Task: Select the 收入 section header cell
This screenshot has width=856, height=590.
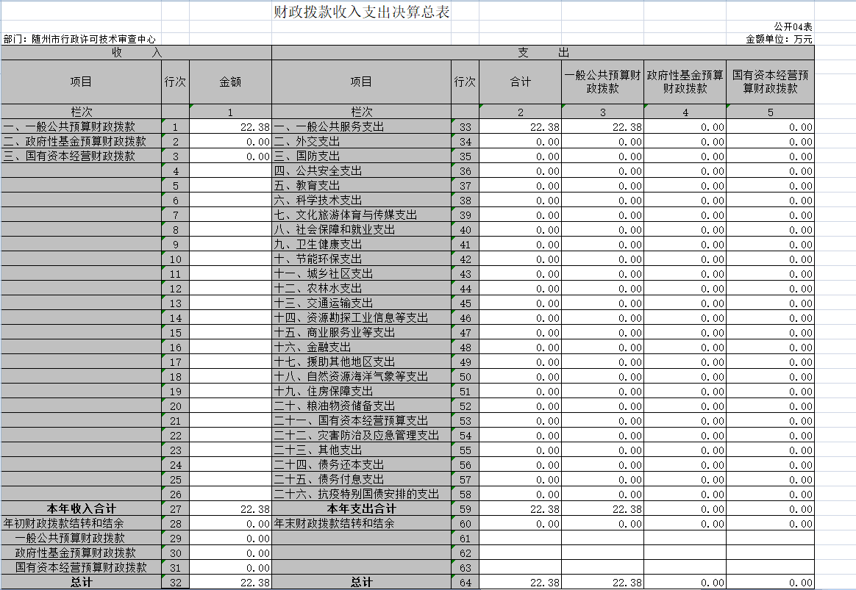Action: [136, 53]
